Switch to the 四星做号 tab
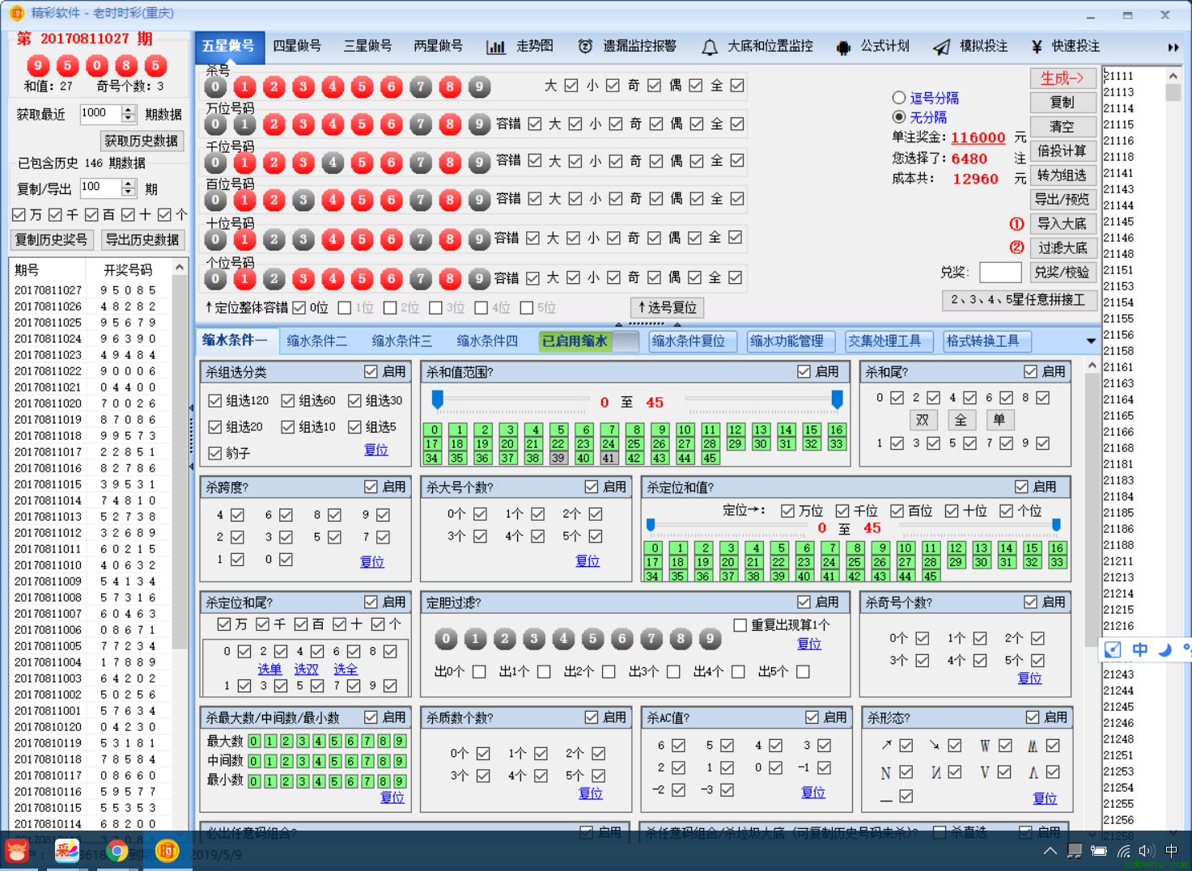This screenshot has height=871, width=1192. pos(297,46)
